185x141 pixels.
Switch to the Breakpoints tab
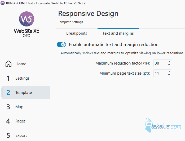pos(77,33)
